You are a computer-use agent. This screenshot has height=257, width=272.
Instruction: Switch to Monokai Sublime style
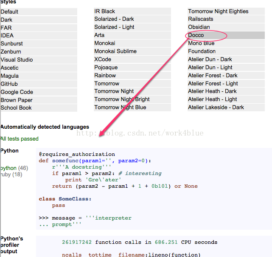tap(132, 51)
